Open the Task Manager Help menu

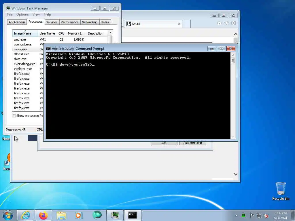[x=47, y=14]
